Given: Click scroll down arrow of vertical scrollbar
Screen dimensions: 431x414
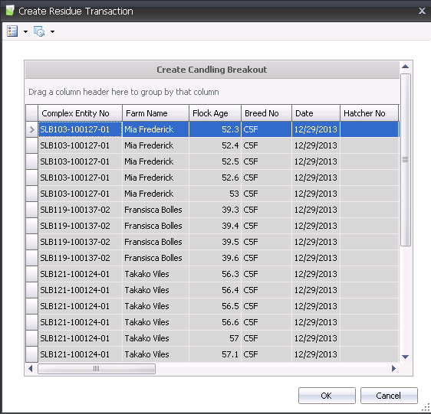Looking at the screenshot, I should point(405,357).
